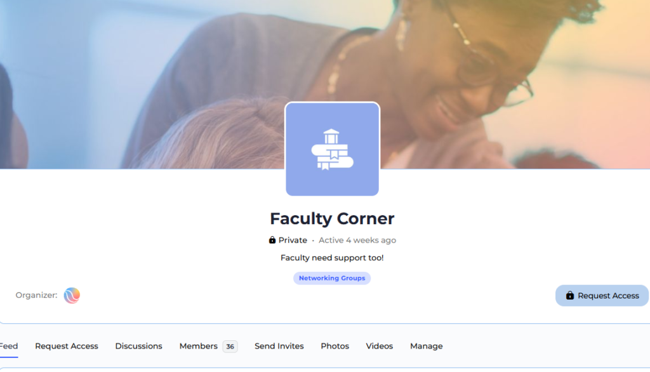650x372 pixels.
Task: Switch to the Photos tab
Action: [x=335, y=346]
